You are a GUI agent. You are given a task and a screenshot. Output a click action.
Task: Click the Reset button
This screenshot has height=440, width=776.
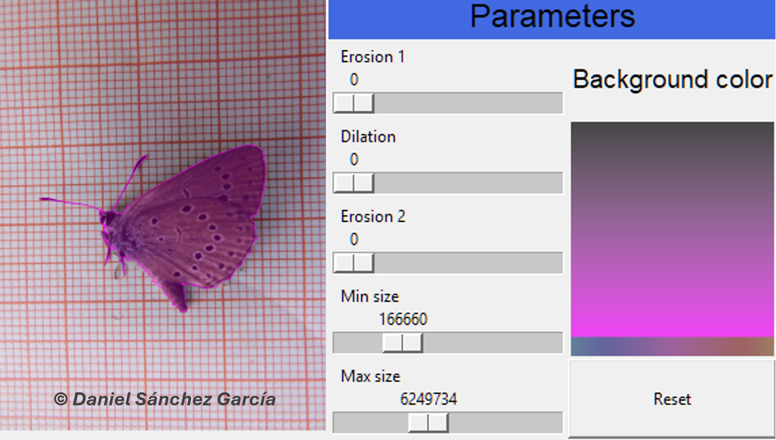tap(672, 399)
